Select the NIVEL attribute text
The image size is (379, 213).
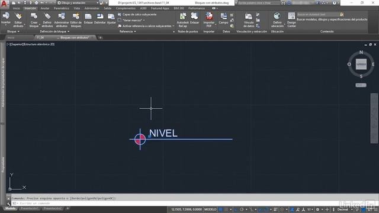[x=163, y=133]
